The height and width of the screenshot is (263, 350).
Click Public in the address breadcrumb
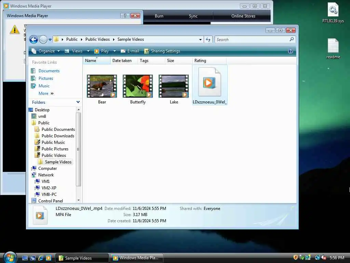pos(72,39)
